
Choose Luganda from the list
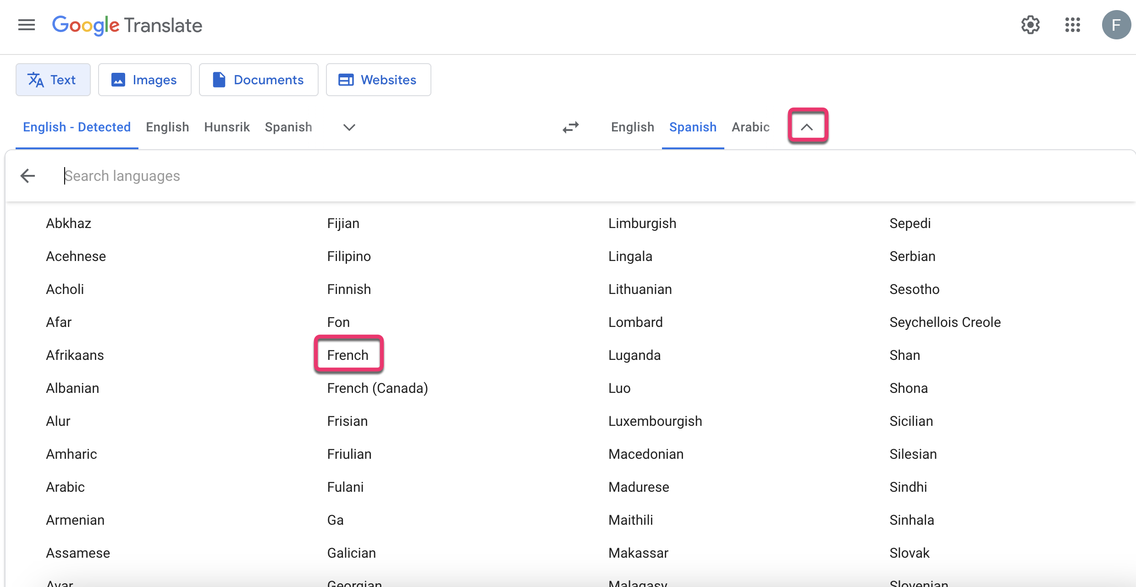[x=634, y=355]
